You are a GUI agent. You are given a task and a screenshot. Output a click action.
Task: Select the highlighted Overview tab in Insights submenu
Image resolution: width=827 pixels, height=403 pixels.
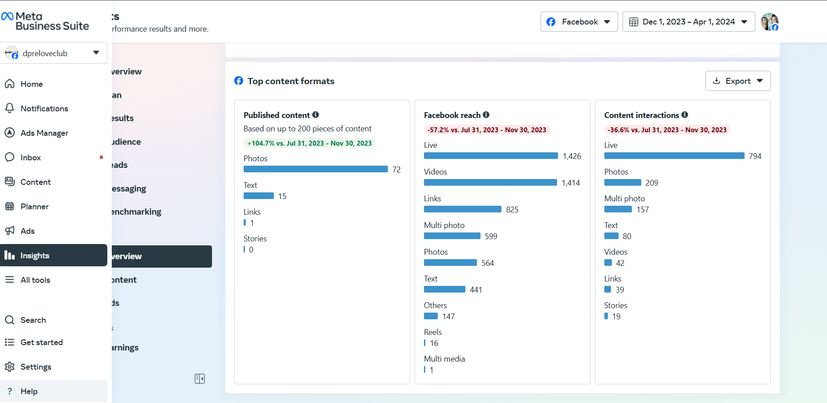(162, 256)
